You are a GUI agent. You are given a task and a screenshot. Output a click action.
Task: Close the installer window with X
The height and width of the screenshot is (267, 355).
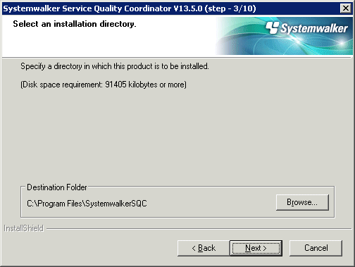pos(346,8)
